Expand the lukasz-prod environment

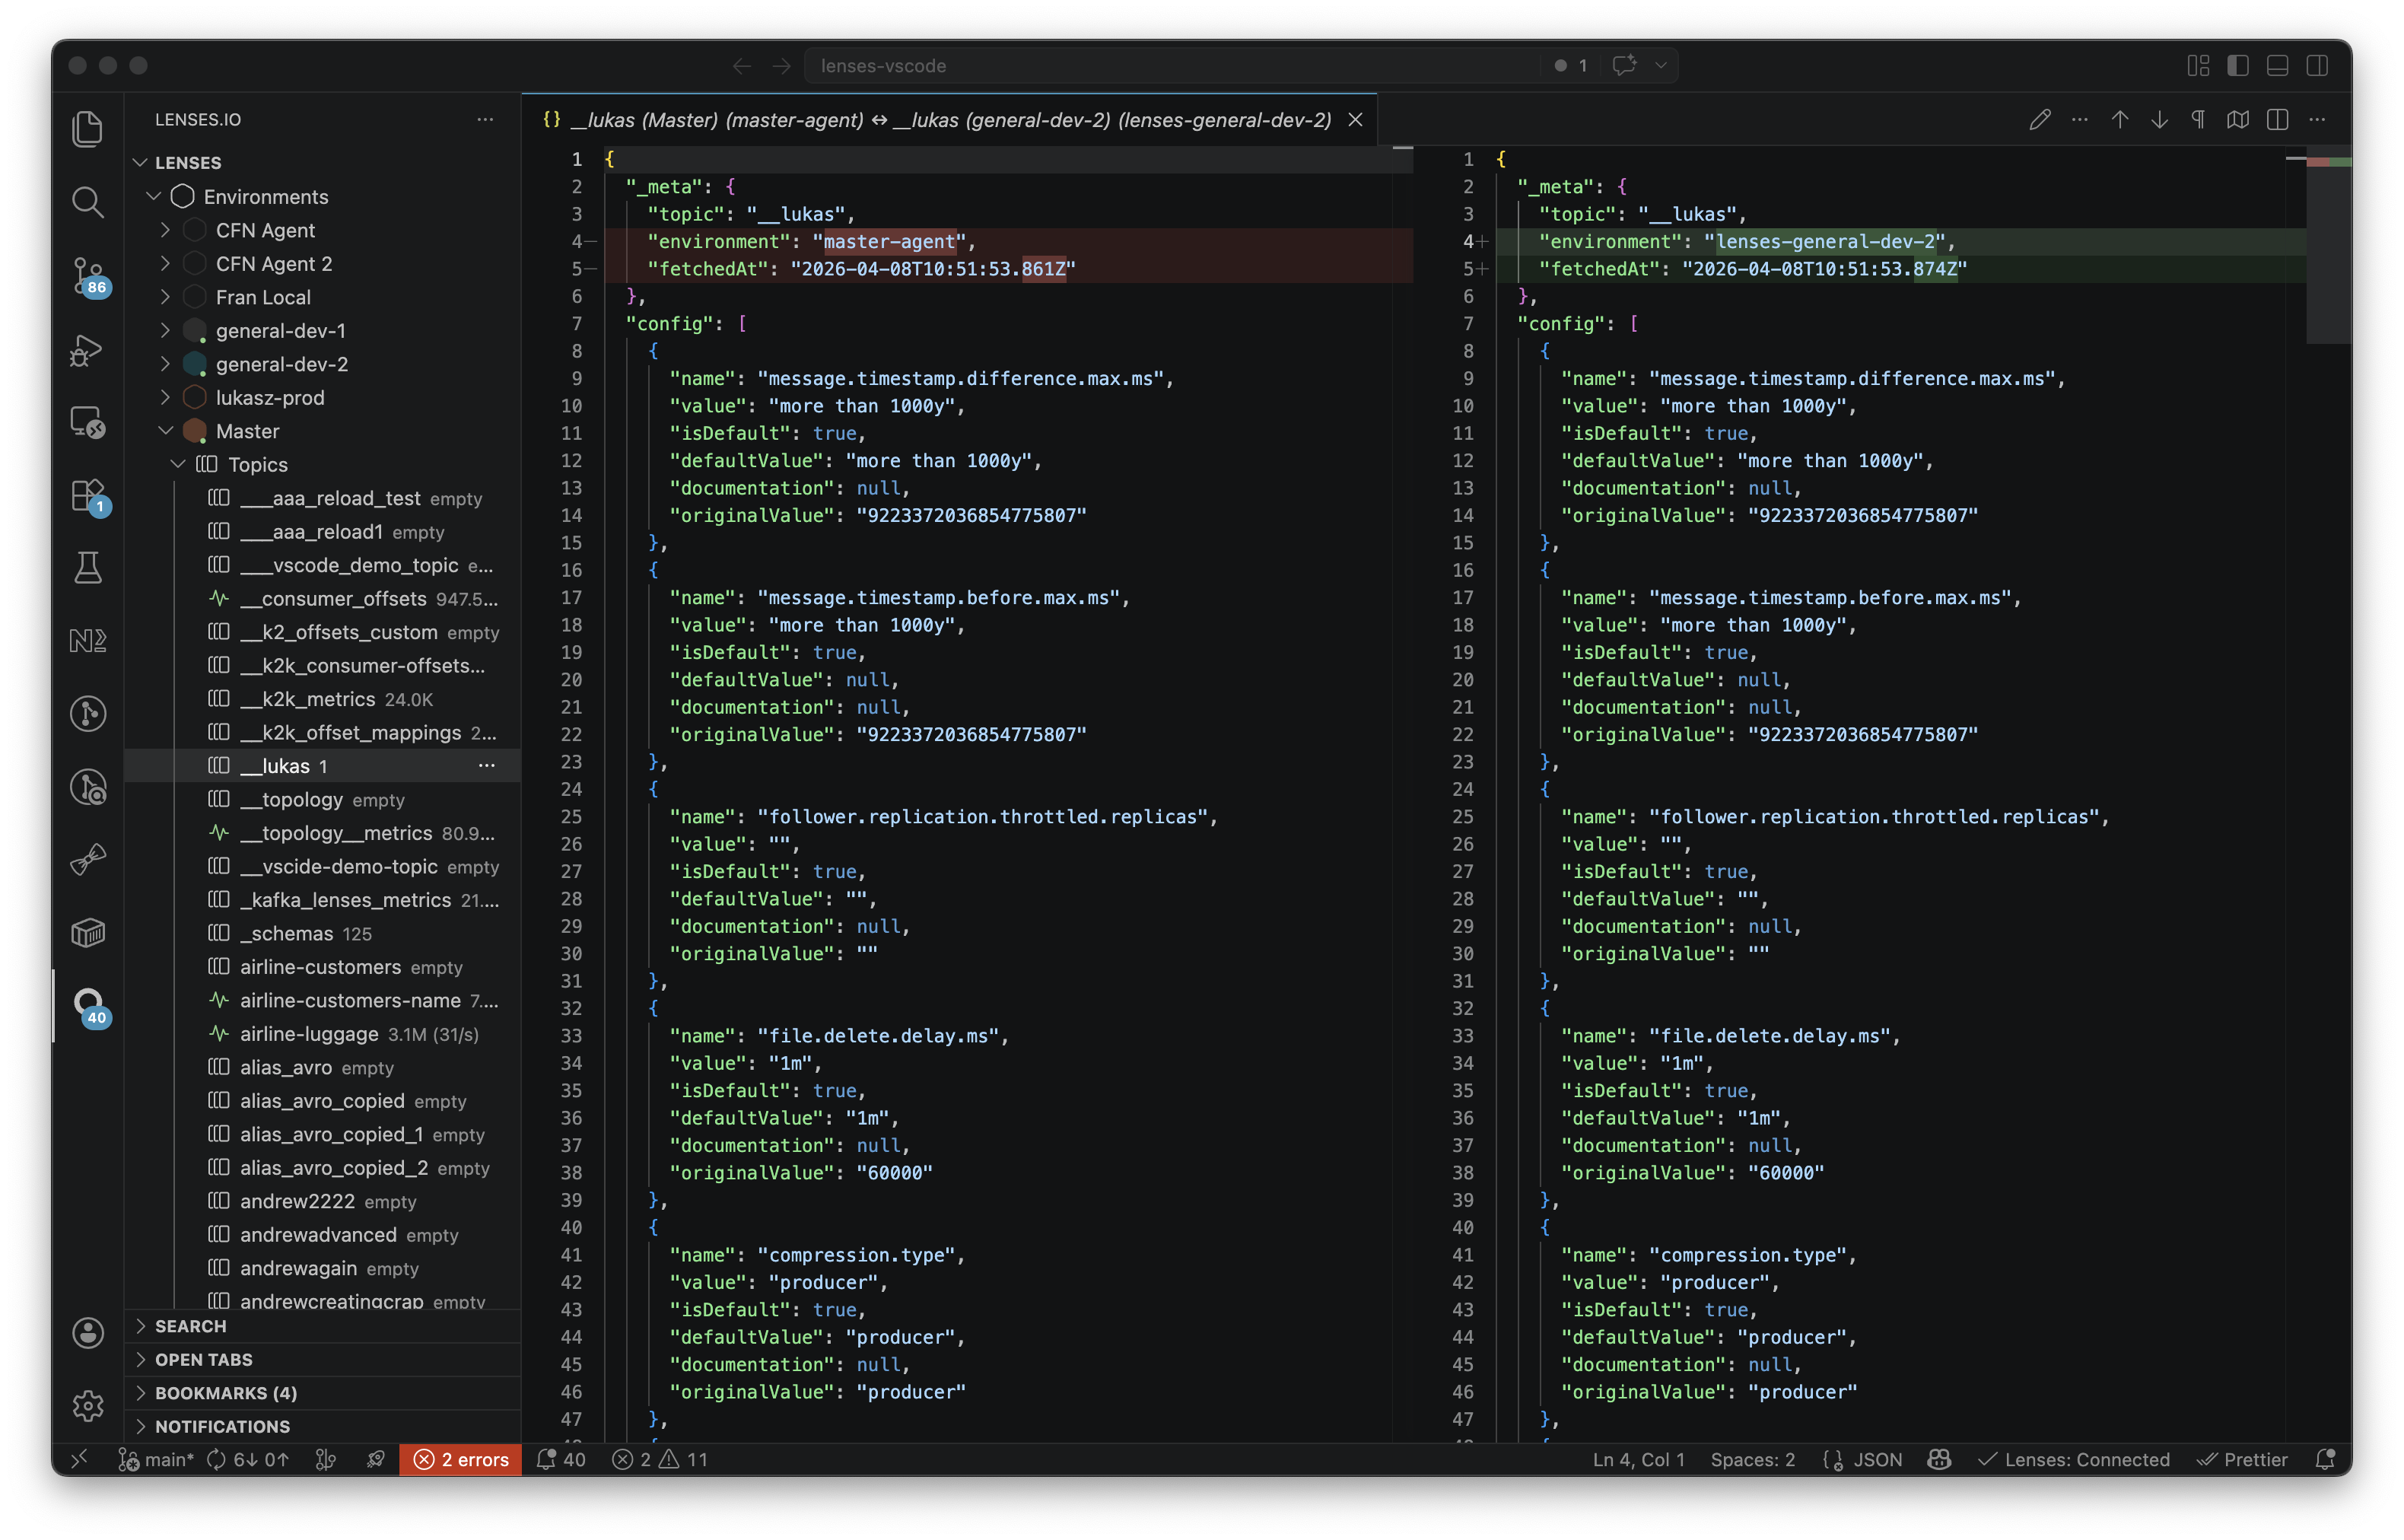coord(166,398)
